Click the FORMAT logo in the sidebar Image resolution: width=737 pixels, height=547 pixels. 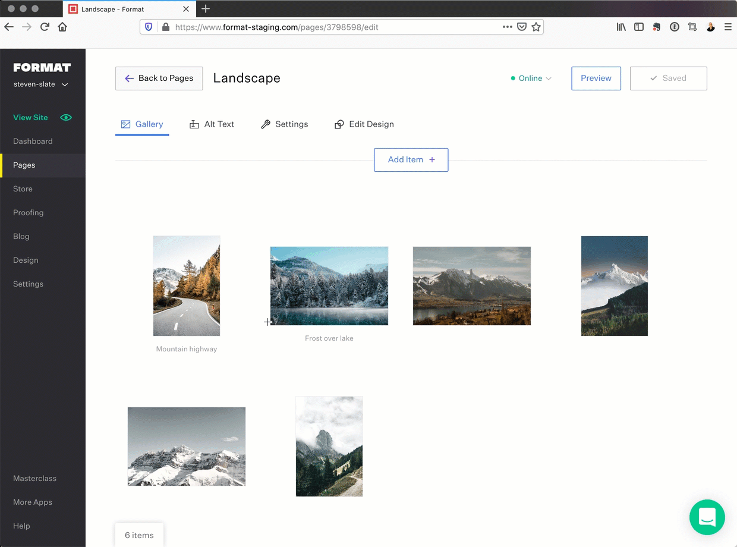[42, 67]
